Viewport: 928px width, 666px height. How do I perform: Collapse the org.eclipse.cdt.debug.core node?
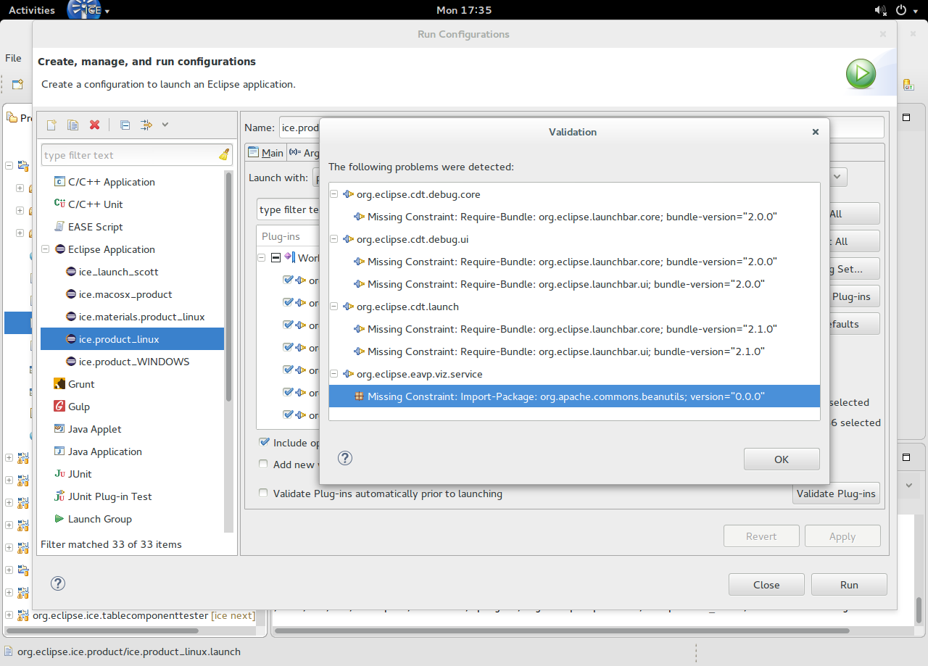pos(333,194)
